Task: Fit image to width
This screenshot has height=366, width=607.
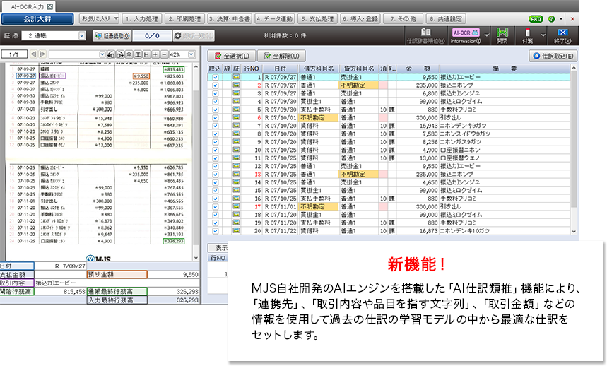Action: point(137,54)
